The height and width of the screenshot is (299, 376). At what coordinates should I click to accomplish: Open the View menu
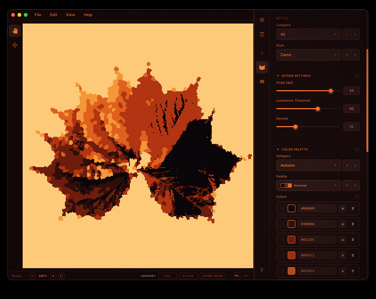pyautogui.click(x=70, y=15)
